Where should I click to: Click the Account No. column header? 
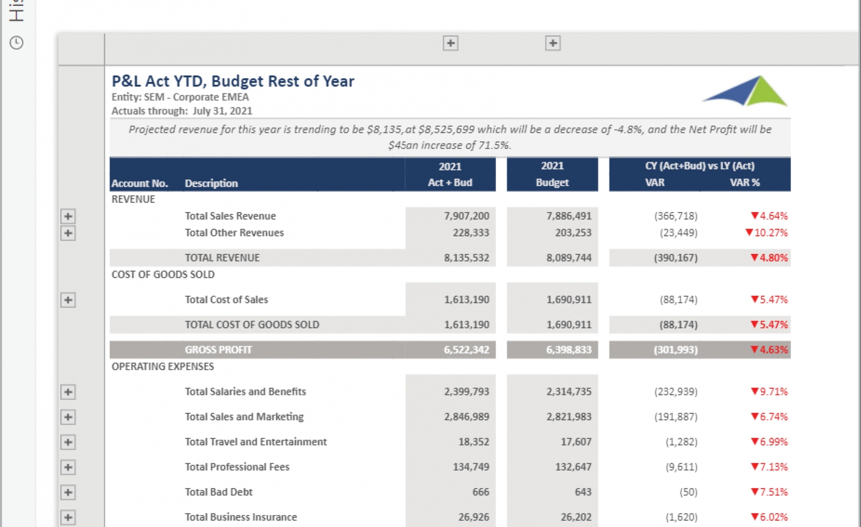click(140, 183)
